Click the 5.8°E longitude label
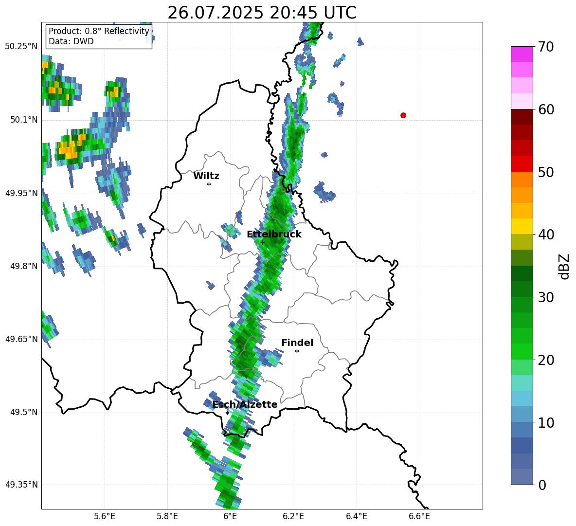This screenshot has height=526, width=576. 167,516
